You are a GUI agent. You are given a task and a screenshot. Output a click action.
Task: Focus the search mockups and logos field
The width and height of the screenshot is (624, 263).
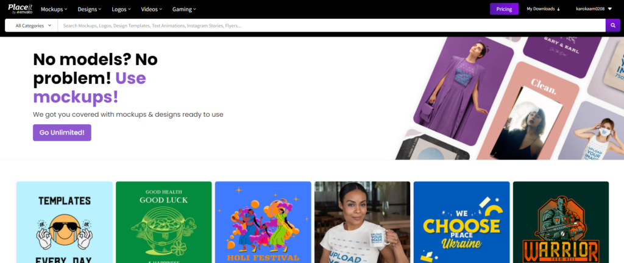coord(331,26)
